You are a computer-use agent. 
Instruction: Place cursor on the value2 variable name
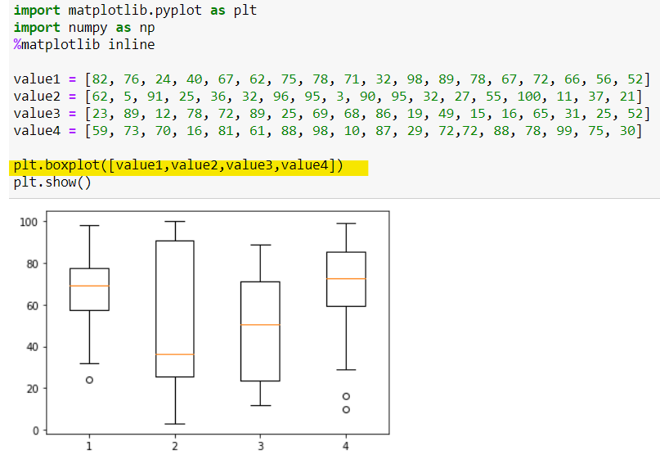37,97
